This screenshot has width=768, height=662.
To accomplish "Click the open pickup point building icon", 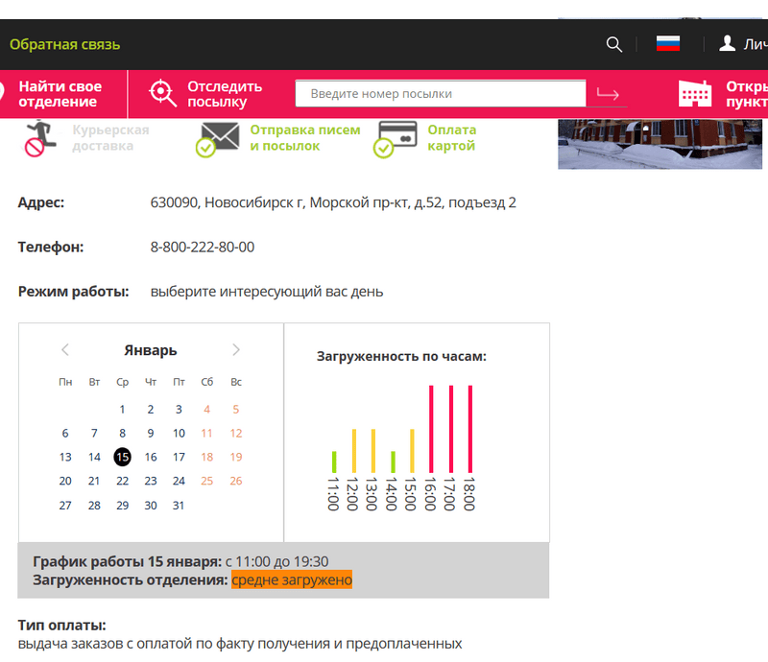I will (x=695, y=93).
